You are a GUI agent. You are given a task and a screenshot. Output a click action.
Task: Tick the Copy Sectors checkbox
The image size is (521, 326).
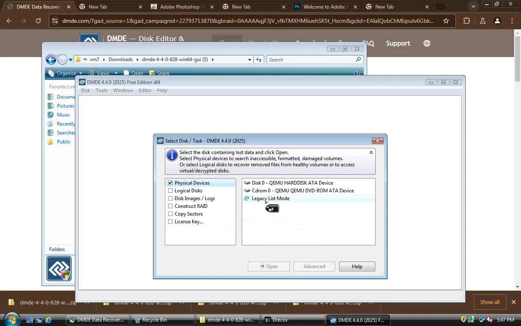[171, 214]
